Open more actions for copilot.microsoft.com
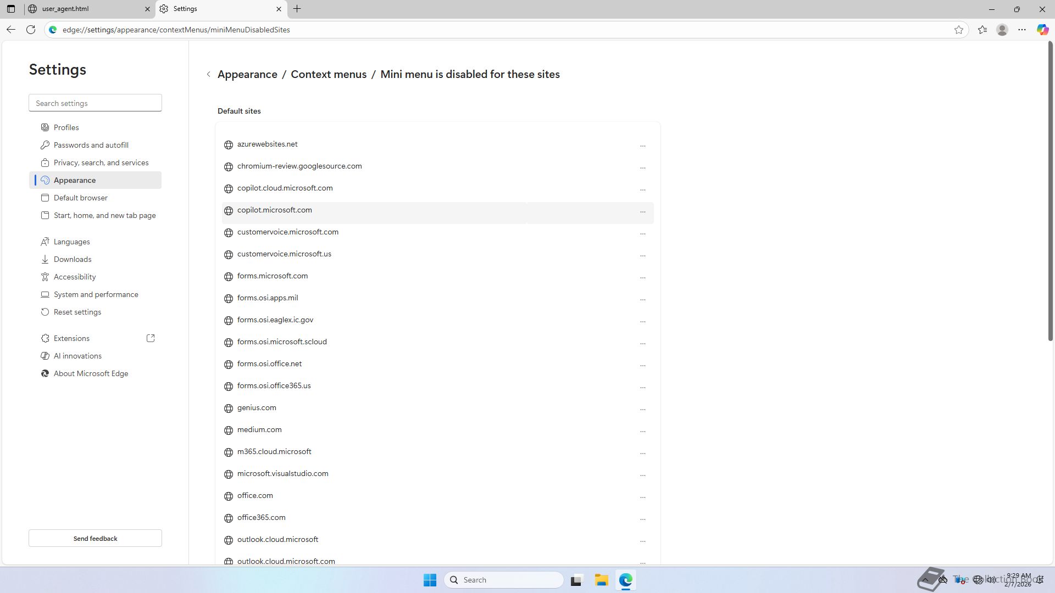The width and height of the screenshot is (1055, 593). click(642, 211)
